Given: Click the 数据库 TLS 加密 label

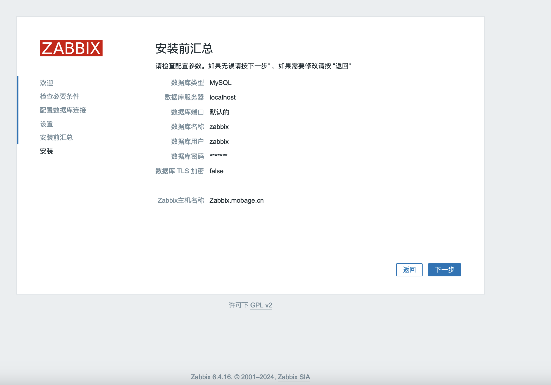Looking at the screenshot, I should point(180,171).
